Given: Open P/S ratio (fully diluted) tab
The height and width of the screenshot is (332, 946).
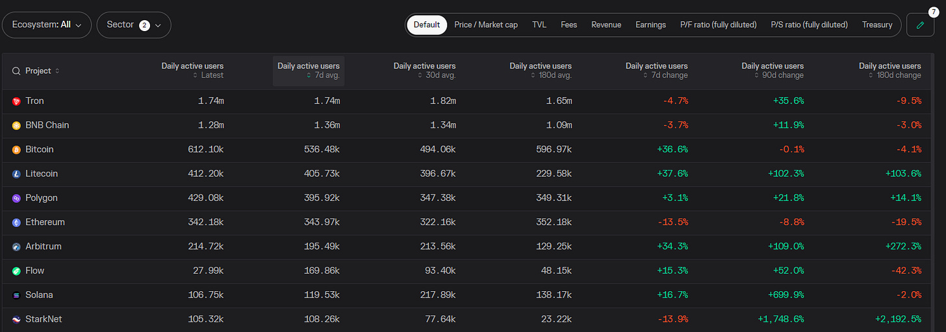Looking at the screenshot, I should 810,25.
